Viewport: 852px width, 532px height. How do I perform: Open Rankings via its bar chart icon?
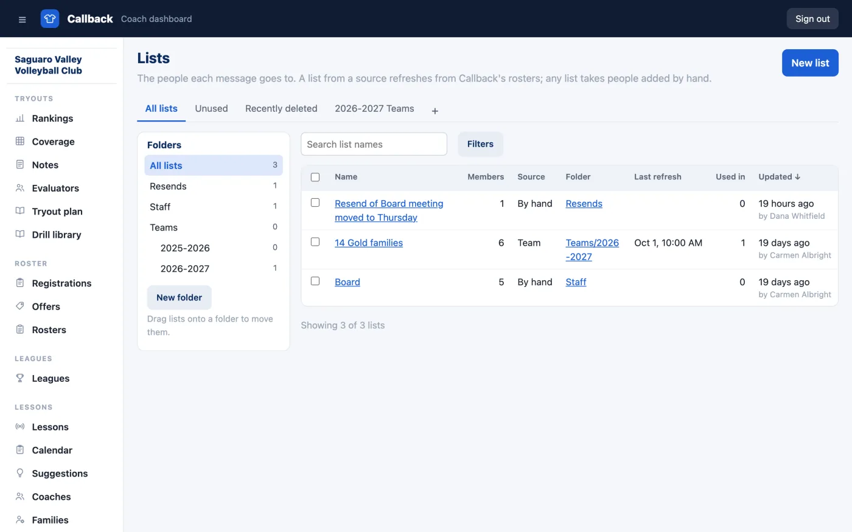tap(20, 119)
